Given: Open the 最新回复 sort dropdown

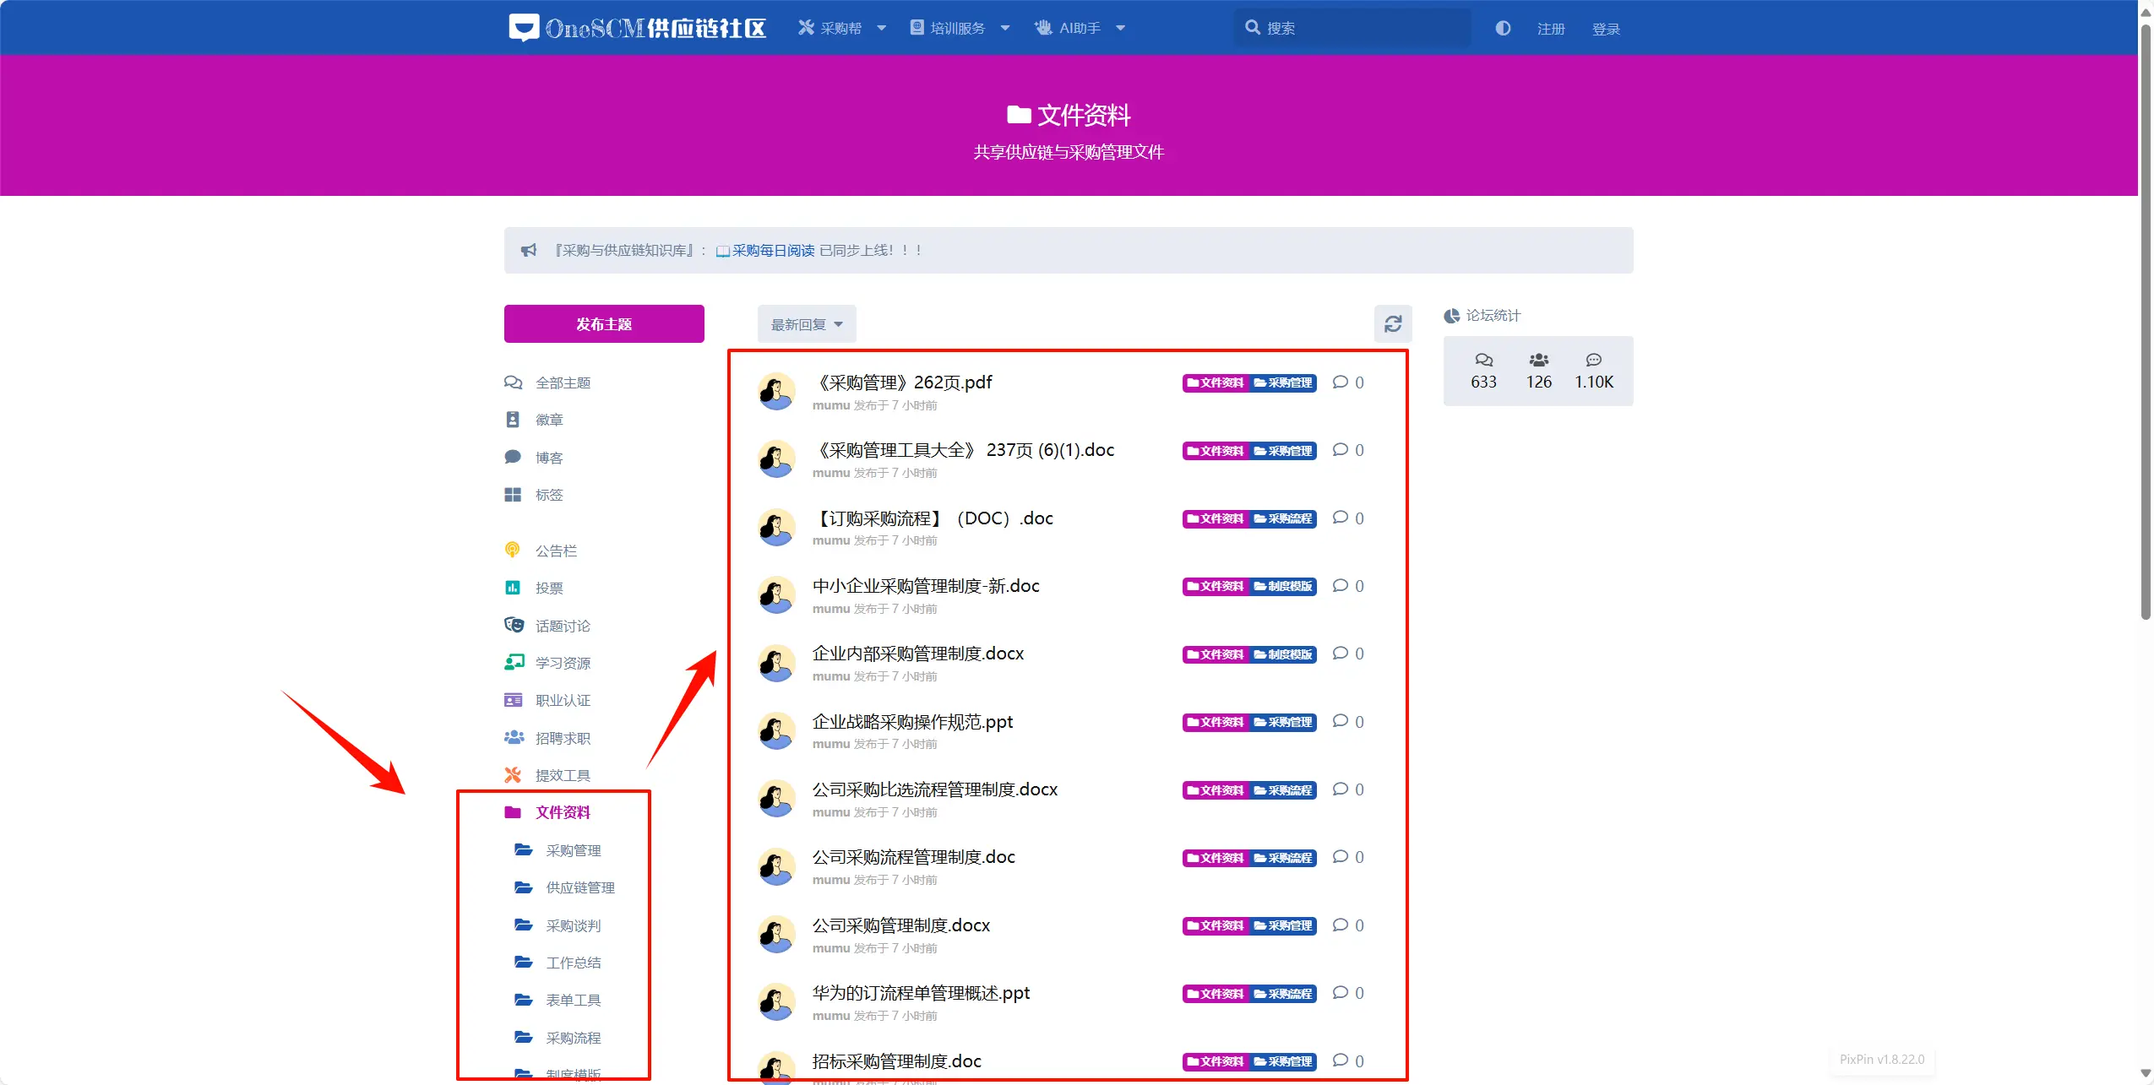Looking at the screenshot, I should tap(805, 323).
